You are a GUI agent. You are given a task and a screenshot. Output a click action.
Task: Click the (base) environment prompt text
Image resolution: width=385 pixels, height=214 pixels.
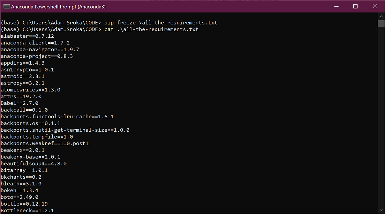9,22
